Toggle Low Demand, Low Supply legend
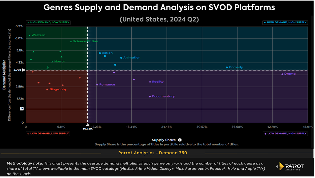315x178 pixels. coord(48,133)
